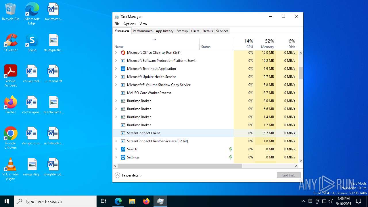Open CCleaner desktop shortcut
This screenshot has width=368, height=207.
click(11, 43)
